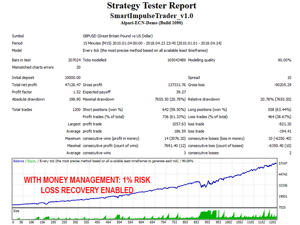Click the Absolute drawdown value 198.90
300x225 pixels.
[x=75, y=99]
